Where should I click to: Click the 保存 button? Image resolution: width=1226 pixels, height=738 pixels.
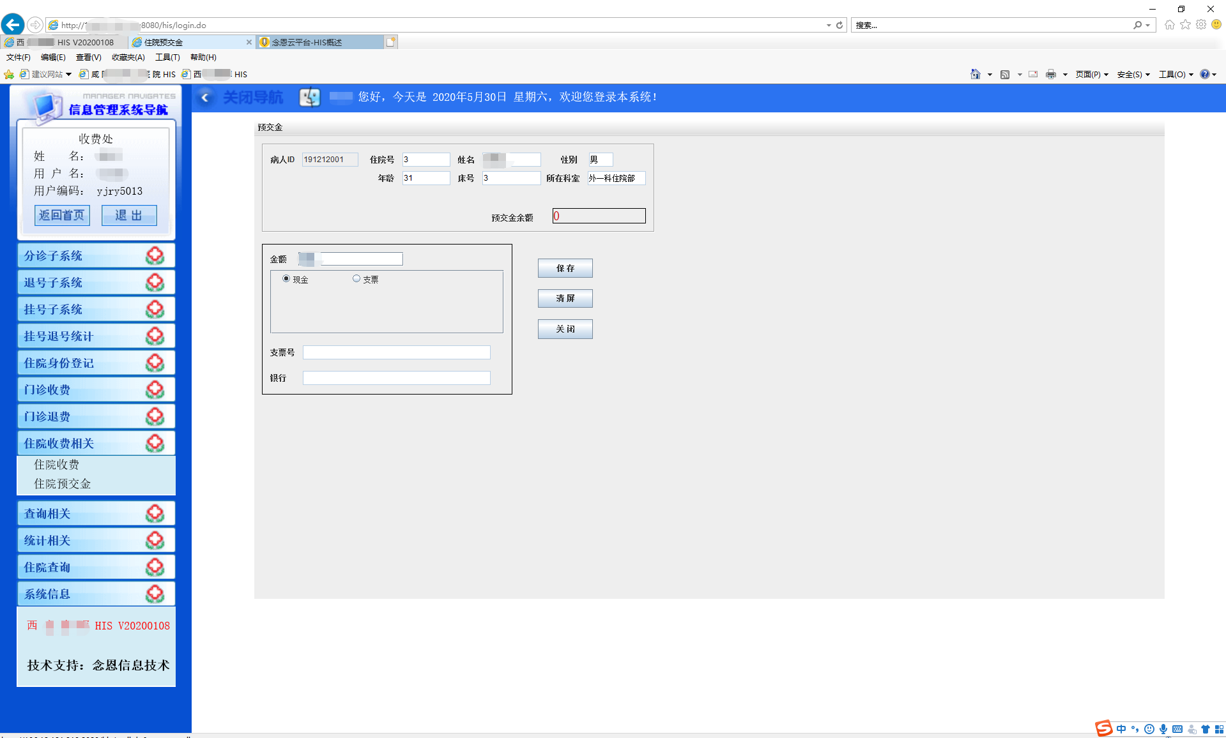click(x=565, y=269)
